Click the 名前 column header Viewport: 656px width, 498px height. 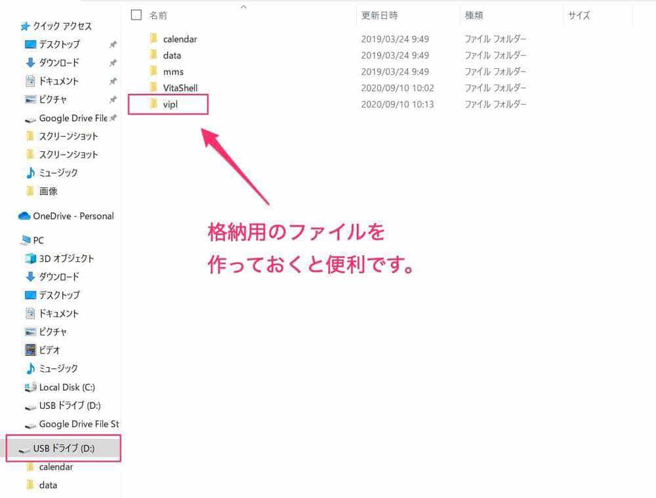[x=158, y=15]
